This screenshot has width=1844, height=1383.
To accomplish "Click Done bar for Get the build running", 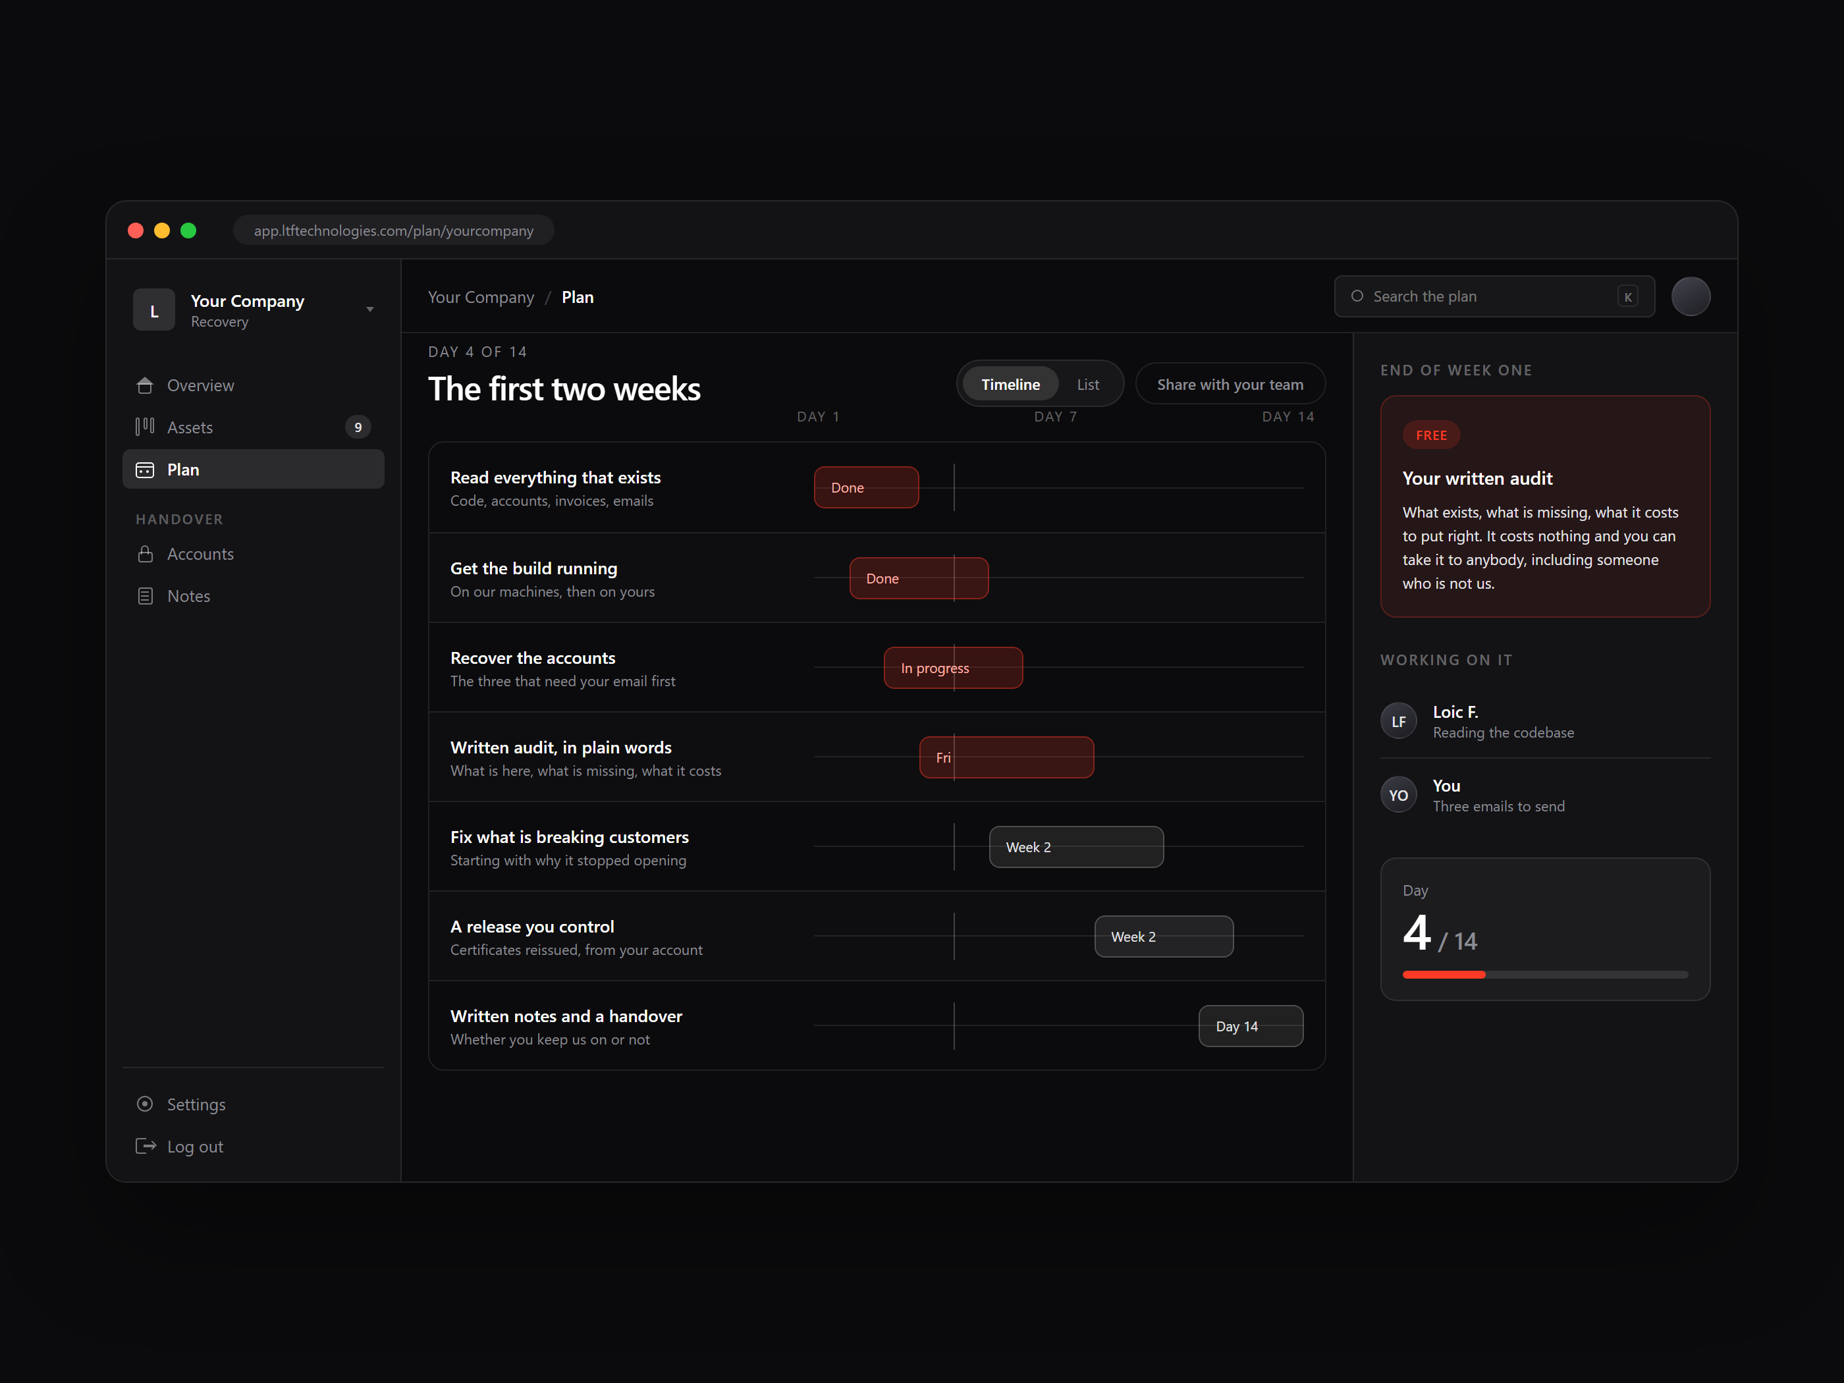I will coord(919,578).
